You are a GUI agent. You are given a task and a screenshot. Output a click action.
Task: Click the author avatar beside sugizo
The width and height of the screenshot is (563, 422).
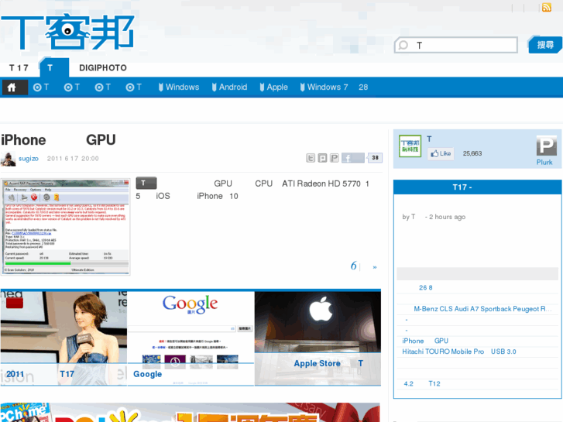pos(8,159)
